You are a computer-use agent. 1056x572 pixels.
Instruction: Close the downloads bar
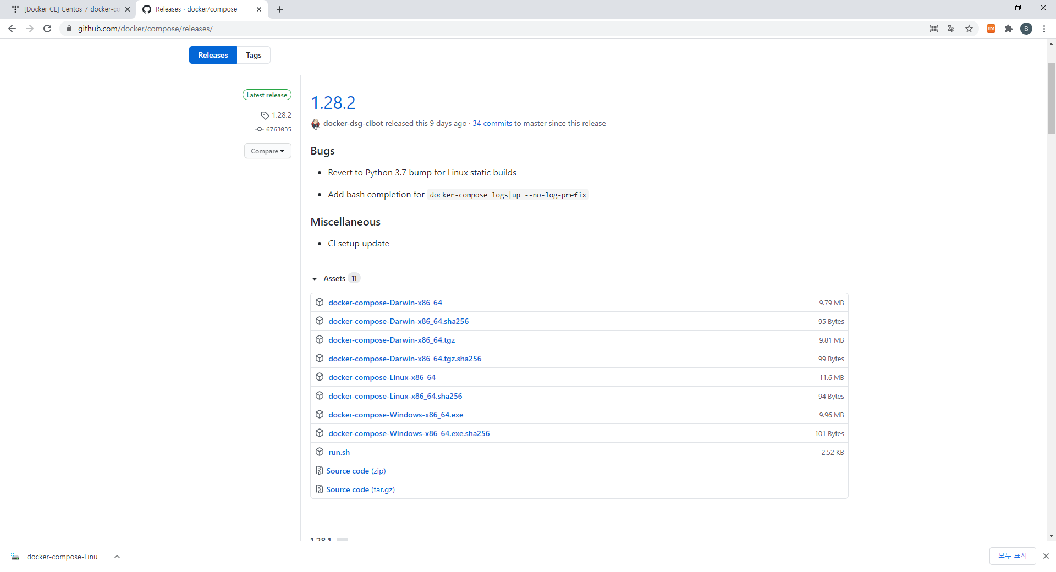coord(1046,556)
